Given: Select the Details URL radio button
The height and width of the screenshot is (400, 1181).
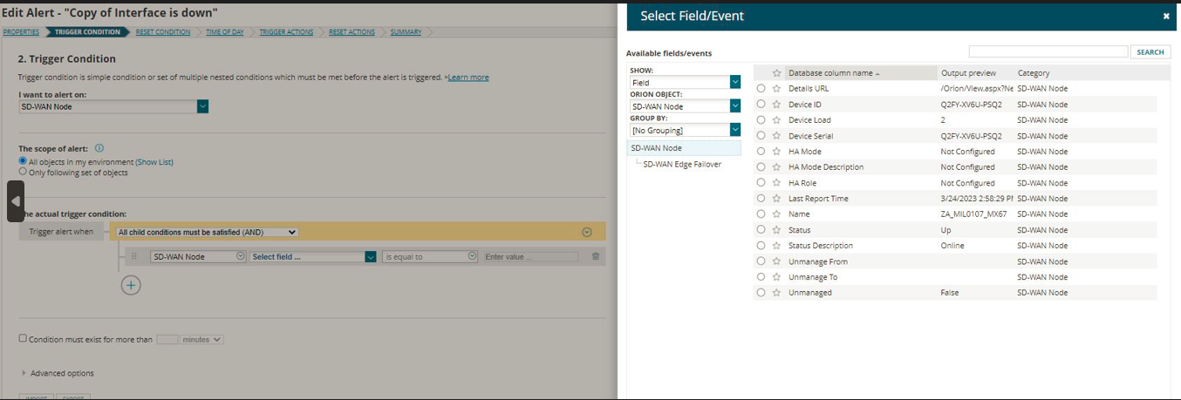Looking at the screenshot, I should [761, 89].
